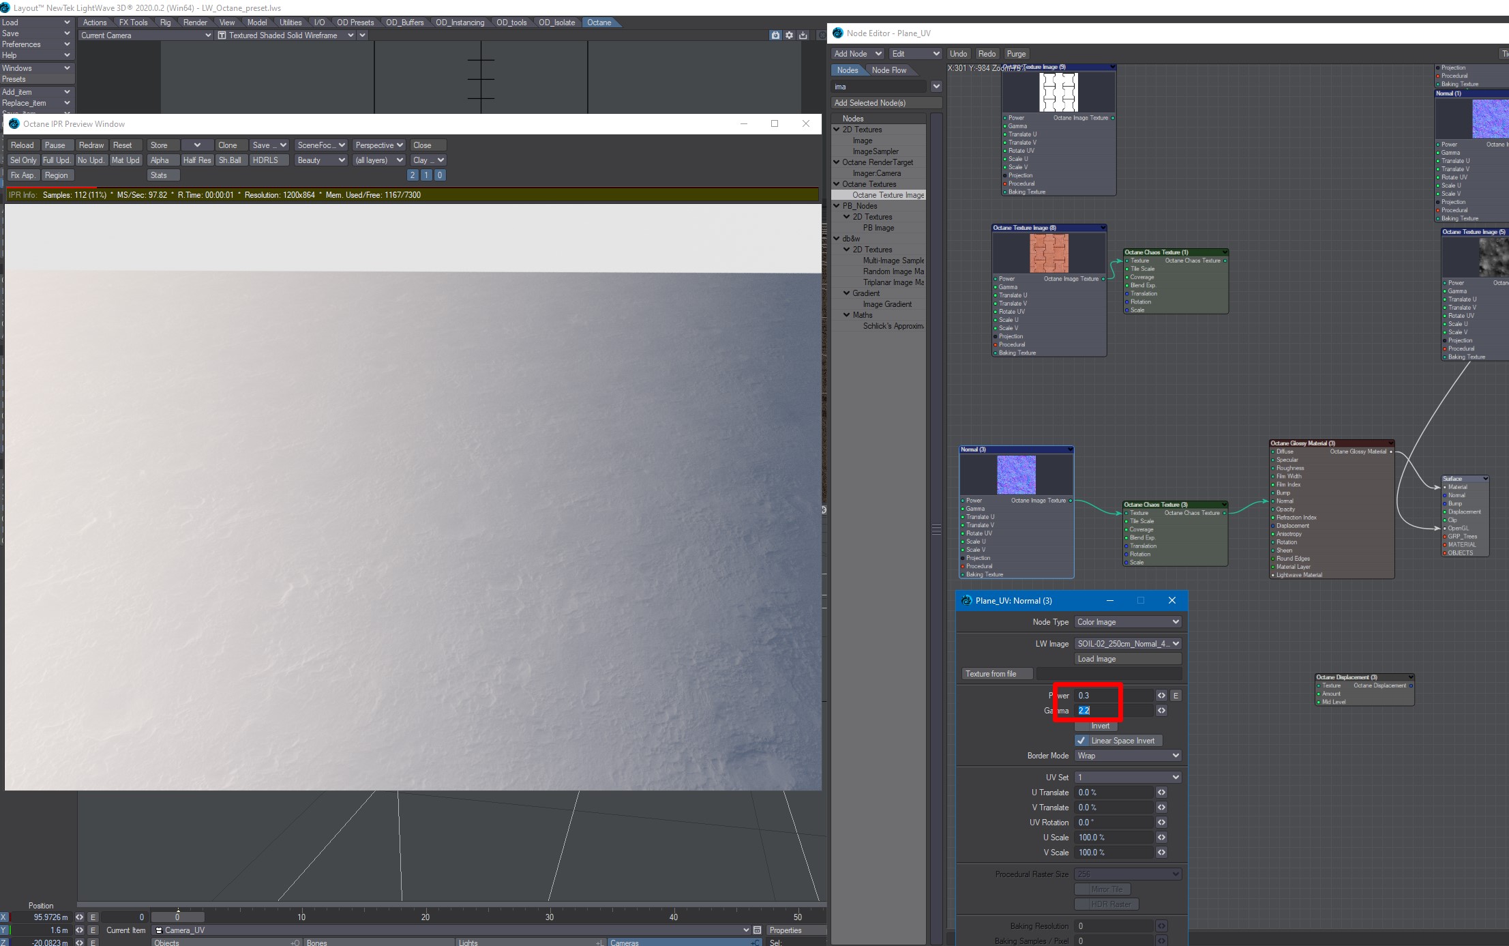The height and width of the screenshot is (946, 1509).
Task: Click the Load Image button
Action: point(1127,659)
